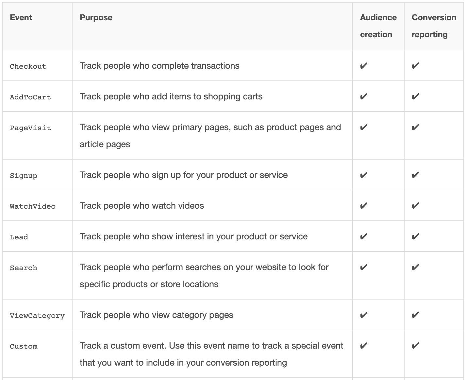Select the ViewCategory event code name
This screenshot has width=466, height=380.
(37, 316)
